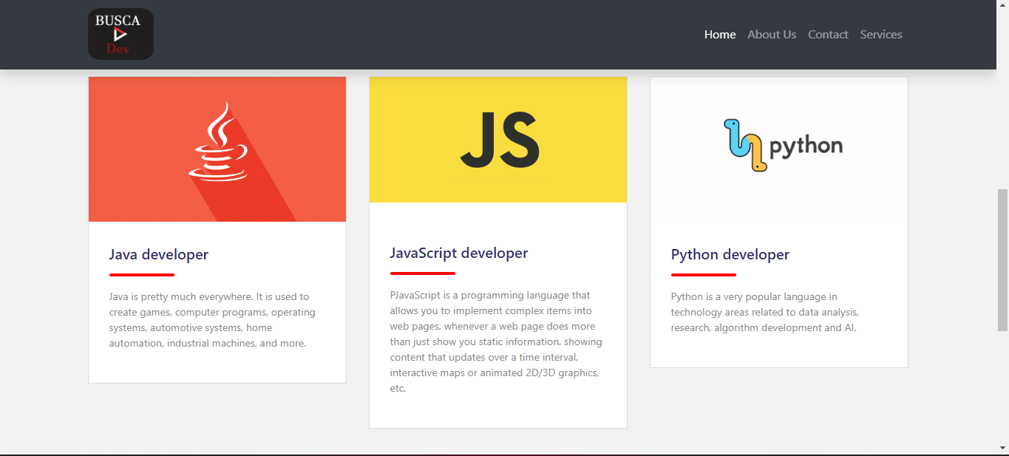
Task: Click the python wordmark in the logo
Action: coord(806,146)
